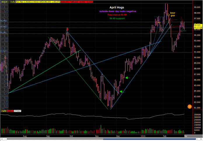
Task: Change the Daily chart interval
Action: click(12, 2)
